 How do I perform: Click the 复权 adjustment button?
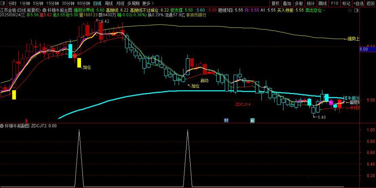(275, 3)
